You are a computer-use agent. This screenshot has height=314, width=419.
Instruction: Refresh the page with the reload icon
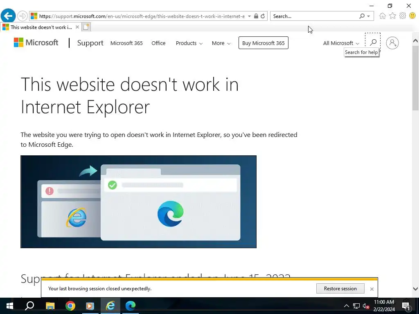tap(263, 16)
